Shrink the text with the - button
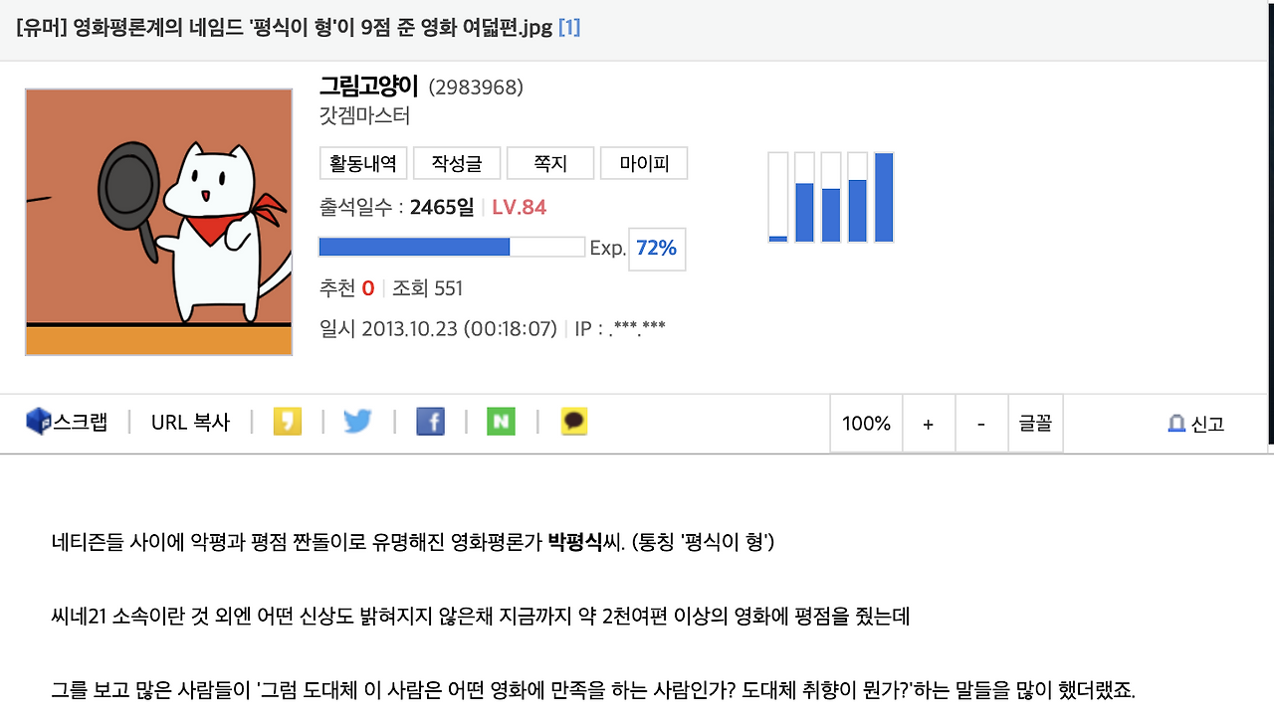 click(x=981, y=423)
